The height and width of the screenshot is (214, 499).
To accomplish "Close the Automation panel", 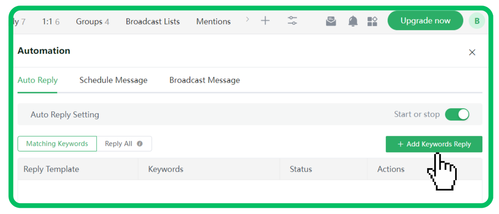I will click(x=472, y=52).
